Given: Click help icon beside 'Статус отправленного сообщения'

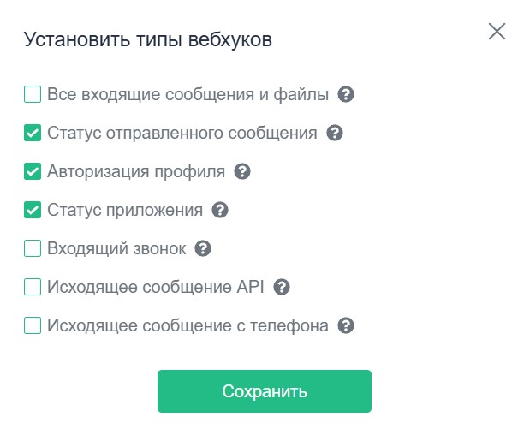Looking at the screenshot, I should pyautogui.click(x=335, y=133).
